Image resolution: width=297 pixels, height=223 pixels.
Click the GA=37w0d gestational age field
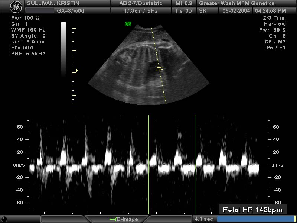tap(70, 11)
